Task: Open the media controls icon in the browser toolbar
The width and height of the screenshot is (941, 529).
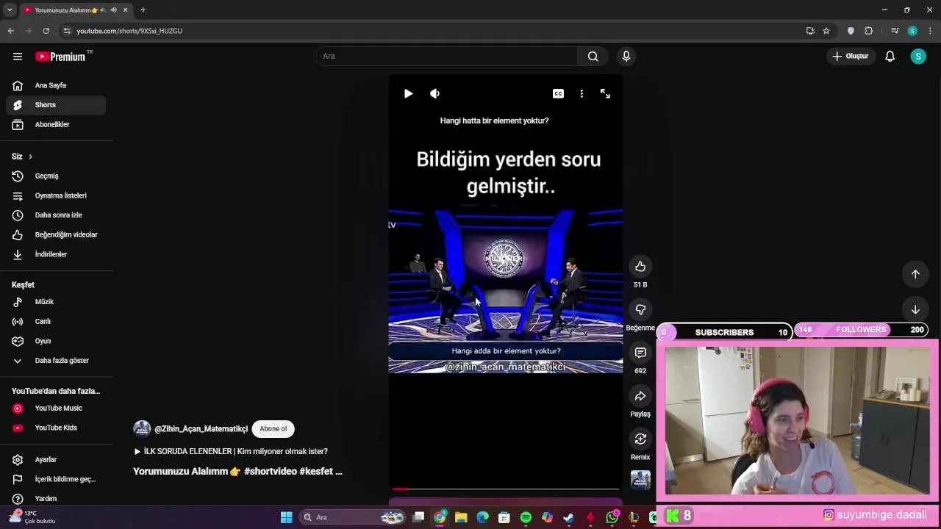Action: [895, 31]
